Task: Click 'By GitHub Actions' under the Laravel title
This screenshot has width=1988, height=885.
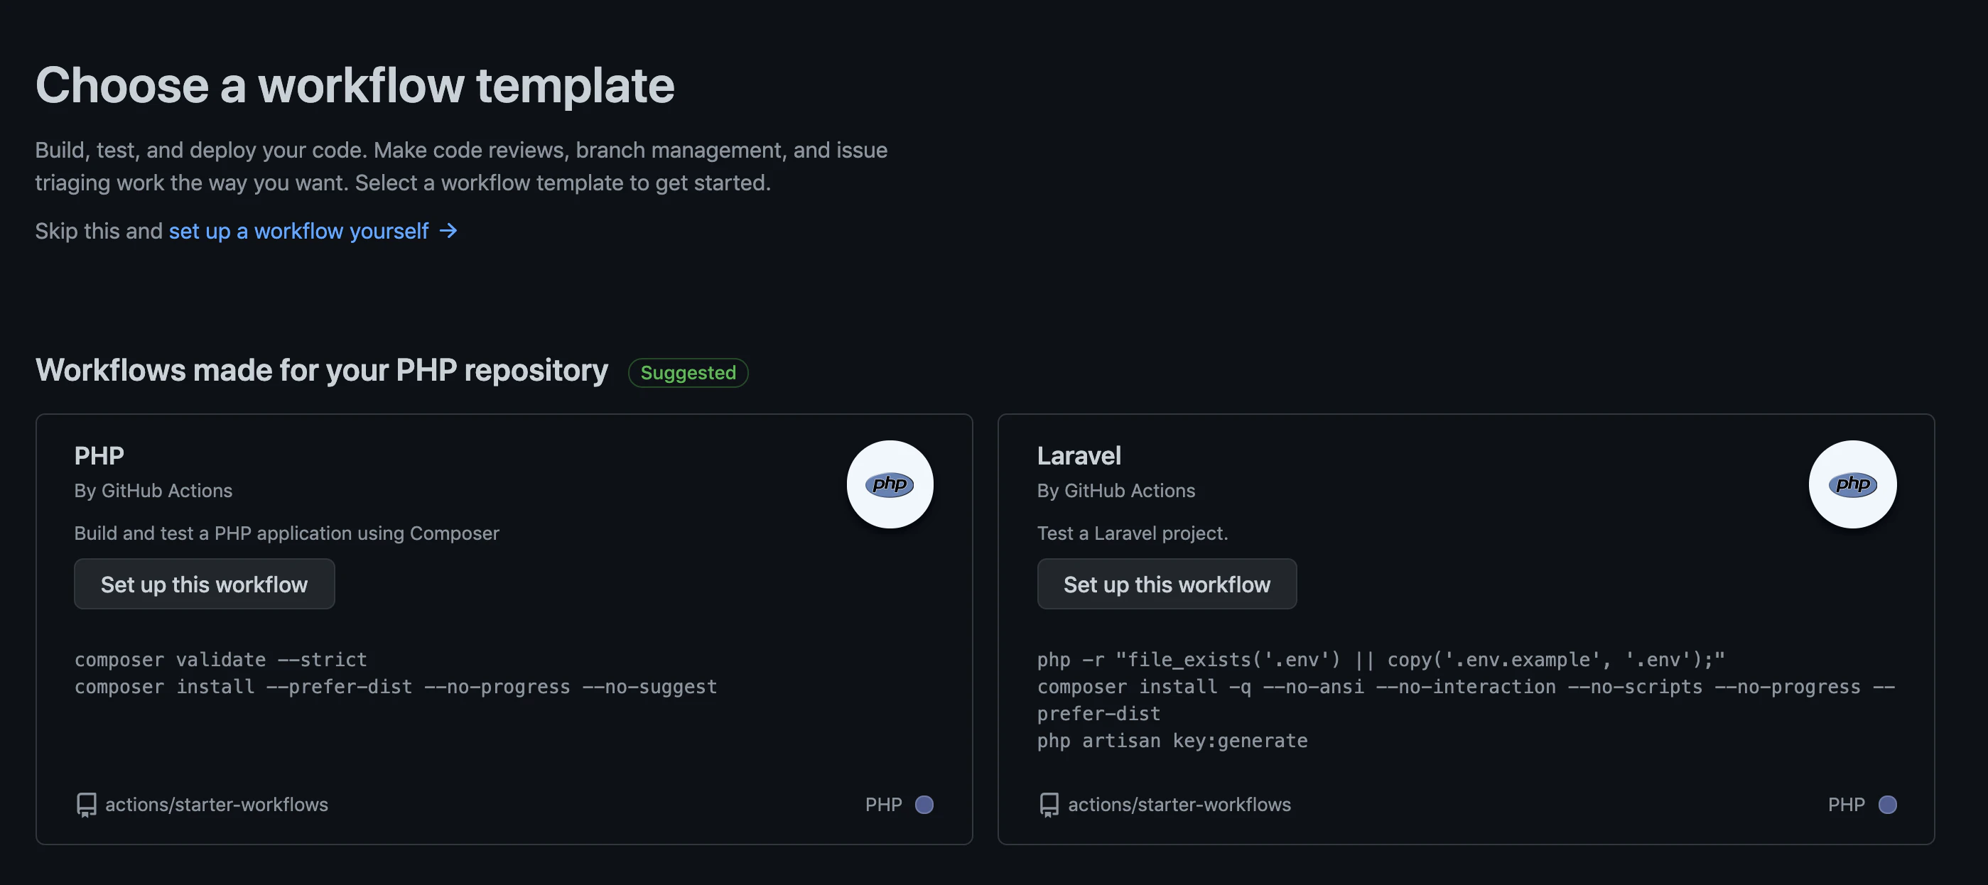Action: point(1116,491)
